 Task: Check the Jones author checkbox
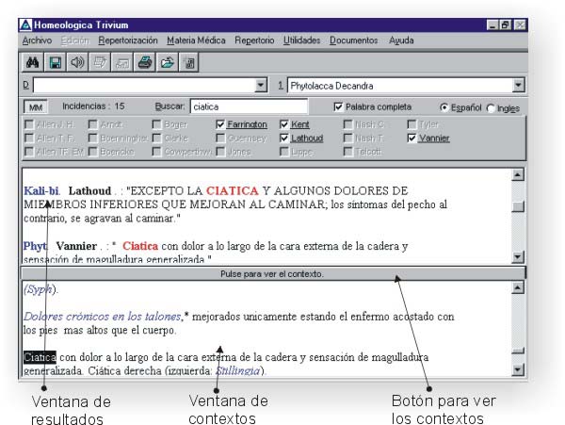pyautogui.click(x=220, y=152)
